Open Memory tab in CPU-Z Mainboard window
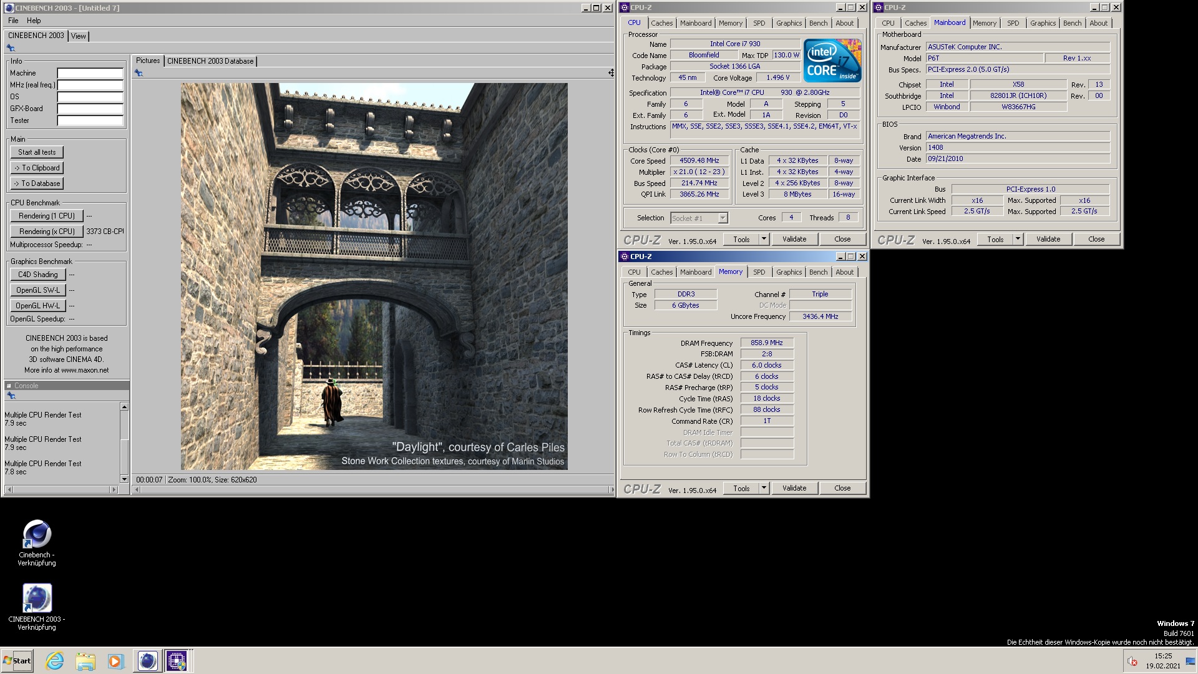Screen dimensions: 1198x674 [x=985, y=23]
